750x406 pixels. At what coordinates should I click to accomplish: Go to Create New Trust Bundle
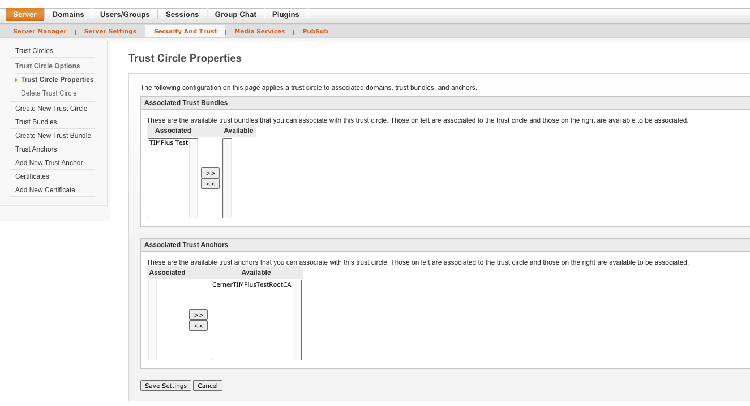(53, 136)
